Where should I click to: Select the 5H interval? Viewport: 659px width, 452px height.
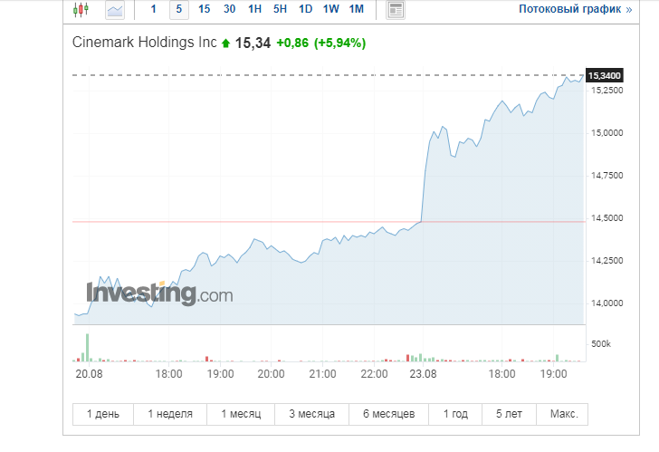click(280, 9)
